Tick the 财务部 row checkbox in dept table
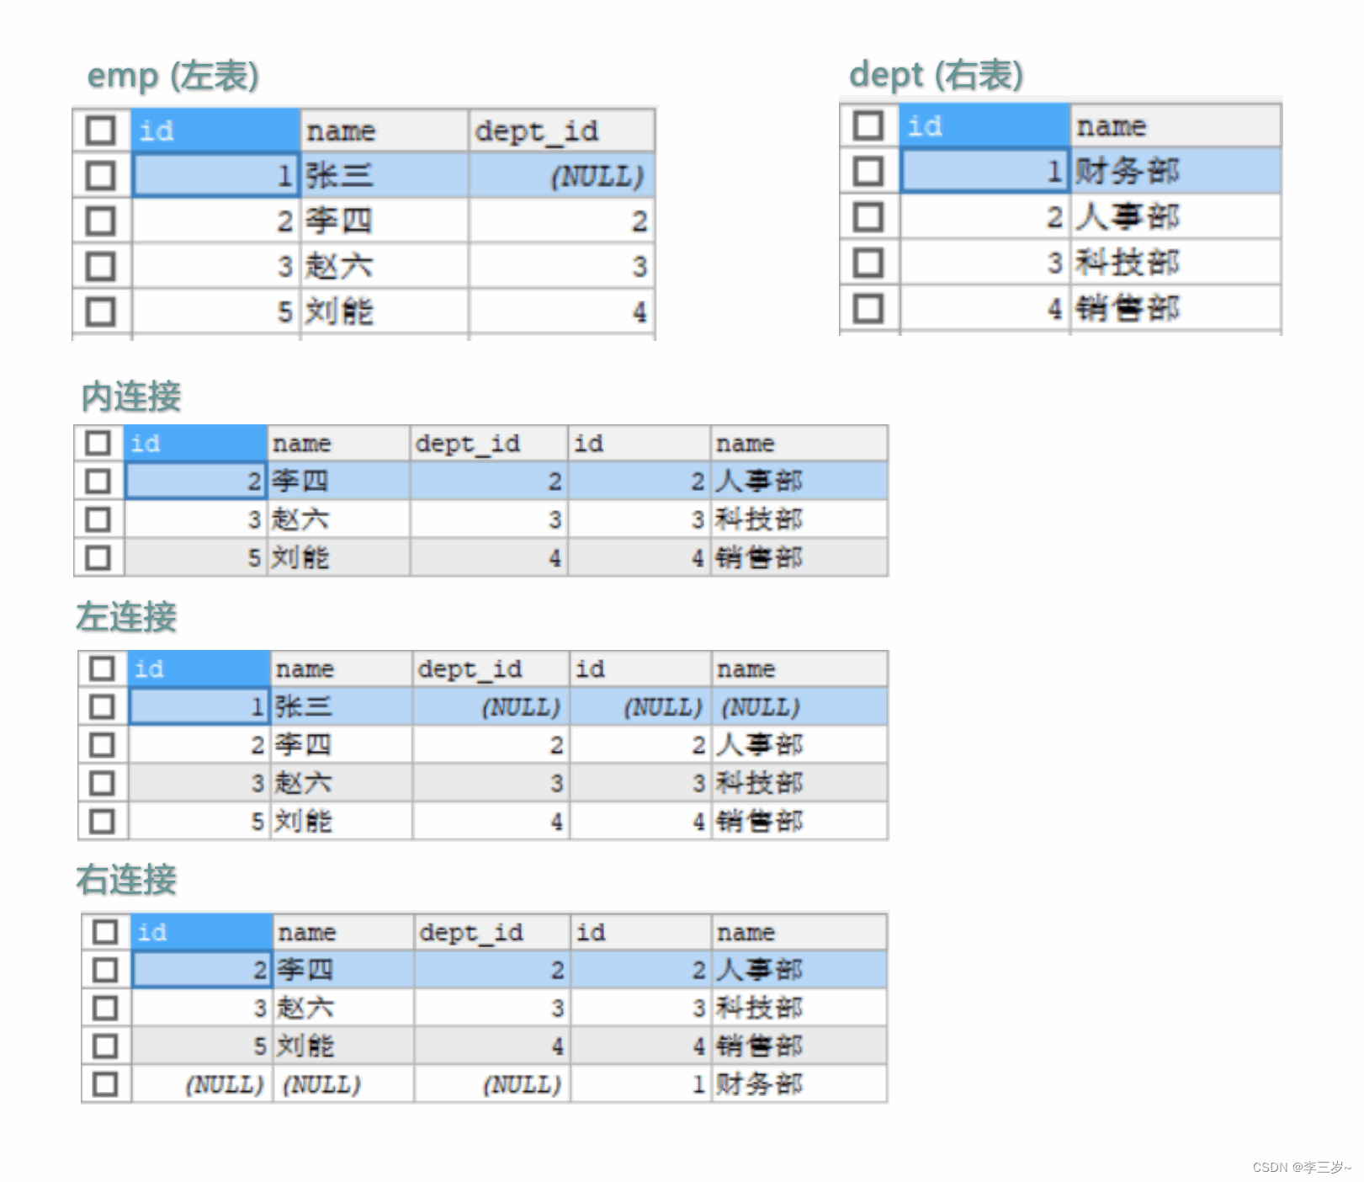This screenshot has width=1364, height=1182. point(868,172)
